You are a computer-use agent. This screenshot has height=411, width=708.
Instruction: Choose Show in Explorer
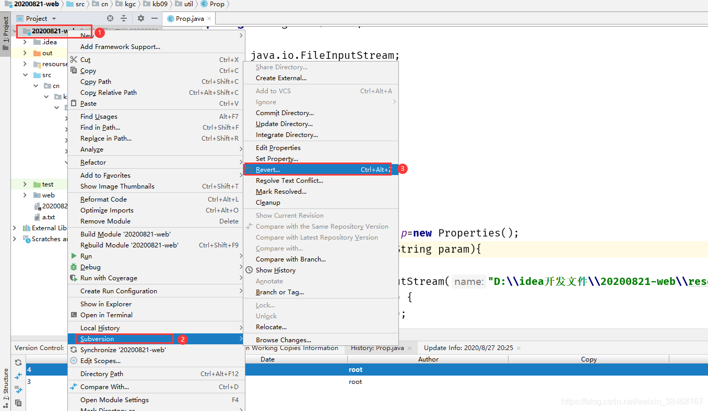point(156,304)
